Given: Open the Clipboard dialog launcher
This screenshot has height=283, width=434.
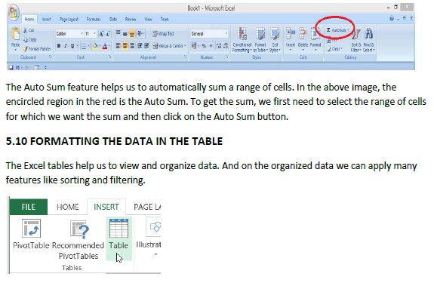Looking at the screenshot, I should pyautogui.click(x=51, y=57).
